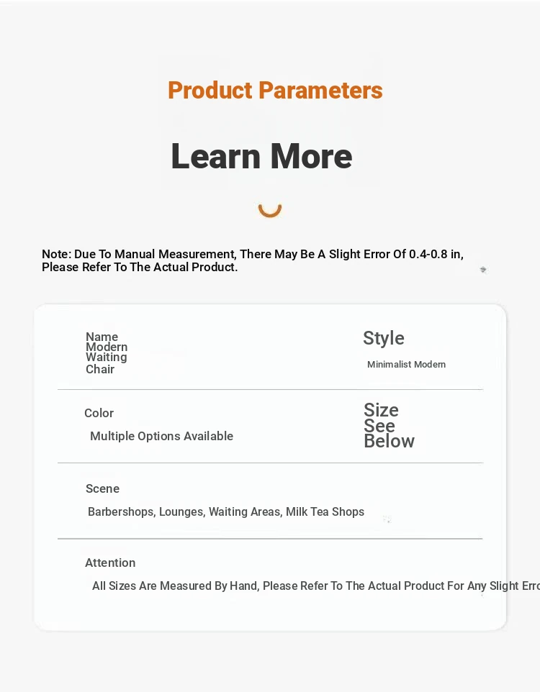Click the faint mark after "Milk Tea Shops"

tap(387, 519)
